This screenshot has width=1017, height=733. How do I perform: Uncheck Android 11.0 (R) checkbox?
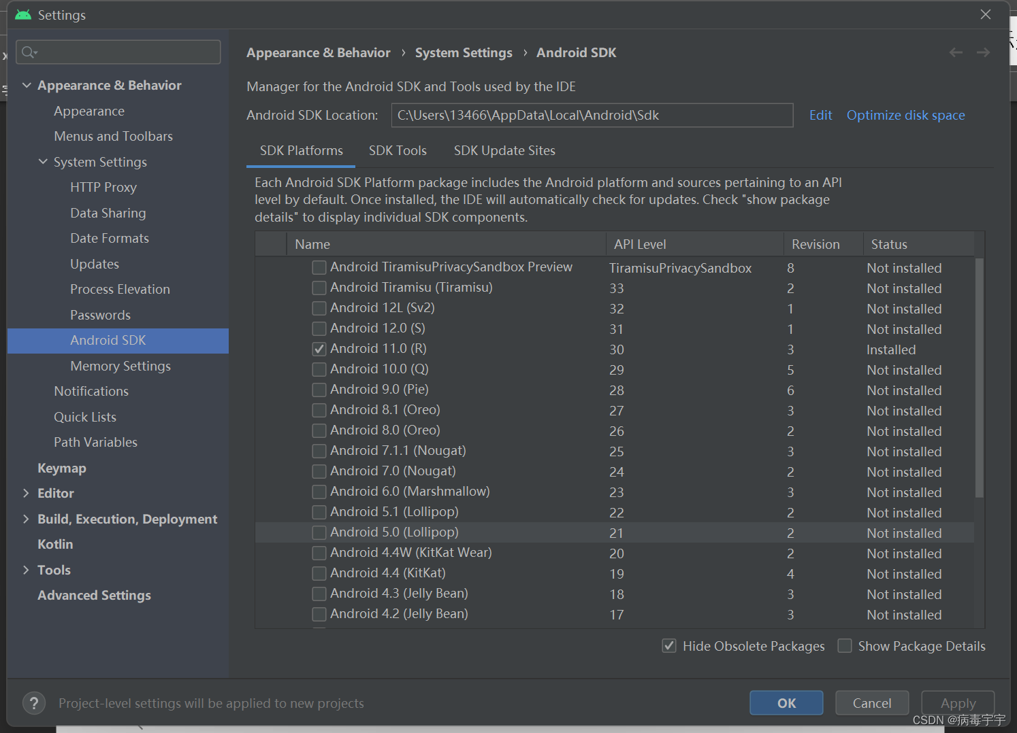click(x=319, y=349)
